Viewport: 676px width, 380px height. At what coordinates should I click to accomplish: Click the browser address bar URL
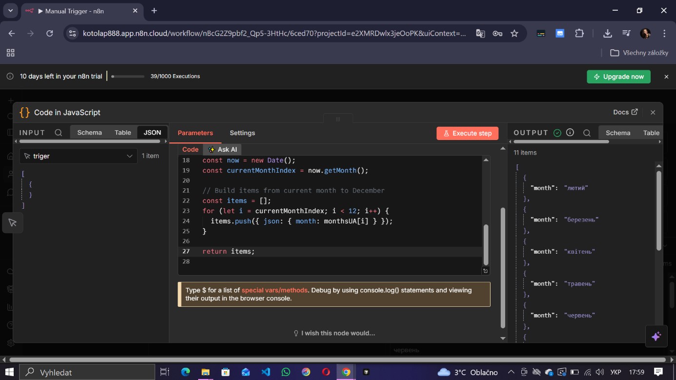coord(274,33)
